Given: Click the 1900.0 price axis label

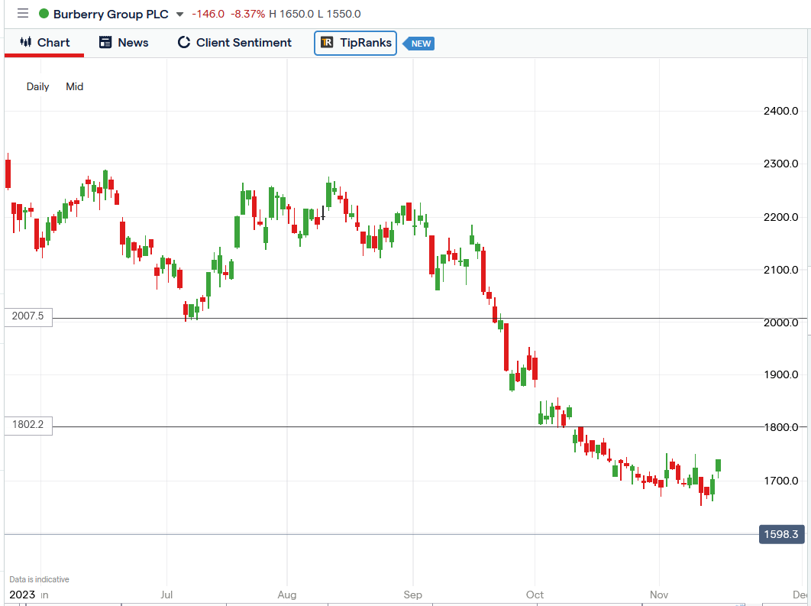Looking at the screenshot, I should [x=781, y=374].
